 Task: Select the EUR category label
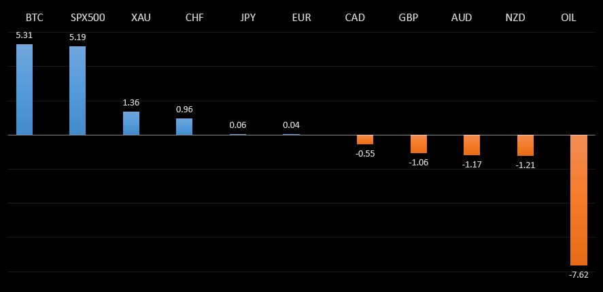point(301,18)
